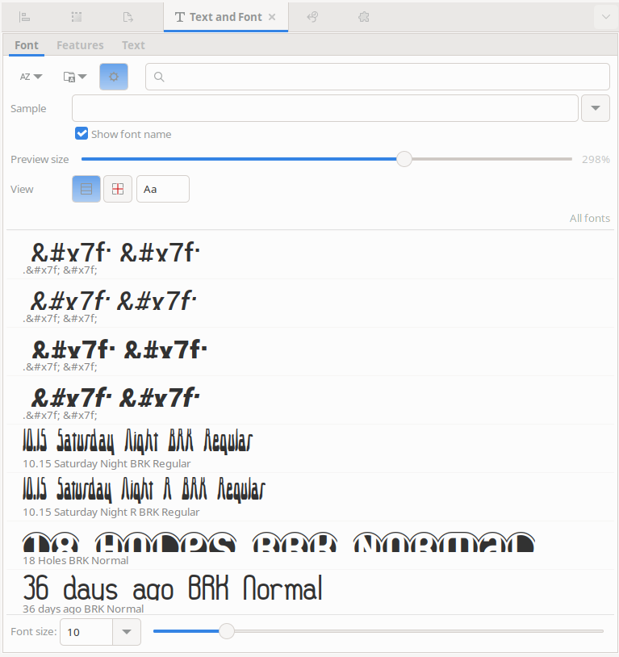This screenshot has height=657, width=619.
Task: Toggle the font settings gear button
Action: coord(114,77)
